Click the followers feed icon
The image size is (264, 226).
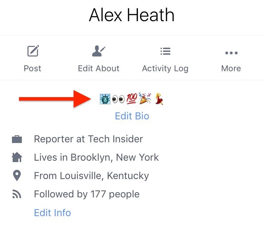(17, 194)
